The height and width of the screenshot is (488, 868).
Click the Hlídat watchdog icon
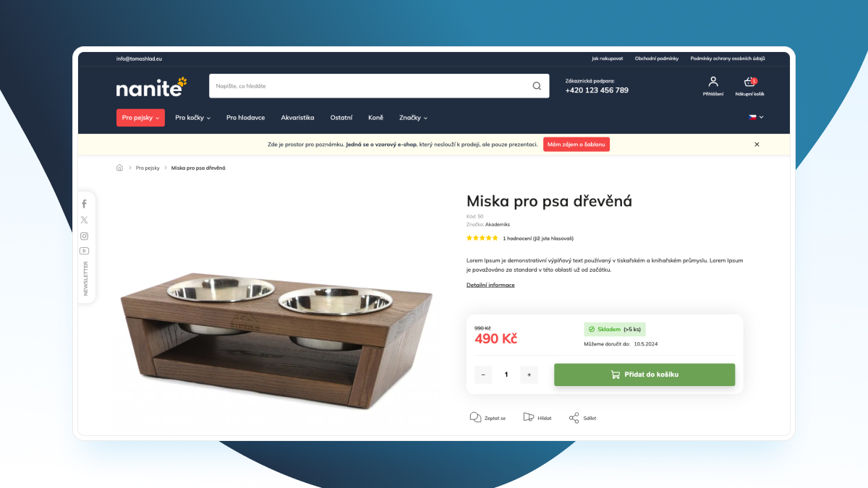pos(529,418)
